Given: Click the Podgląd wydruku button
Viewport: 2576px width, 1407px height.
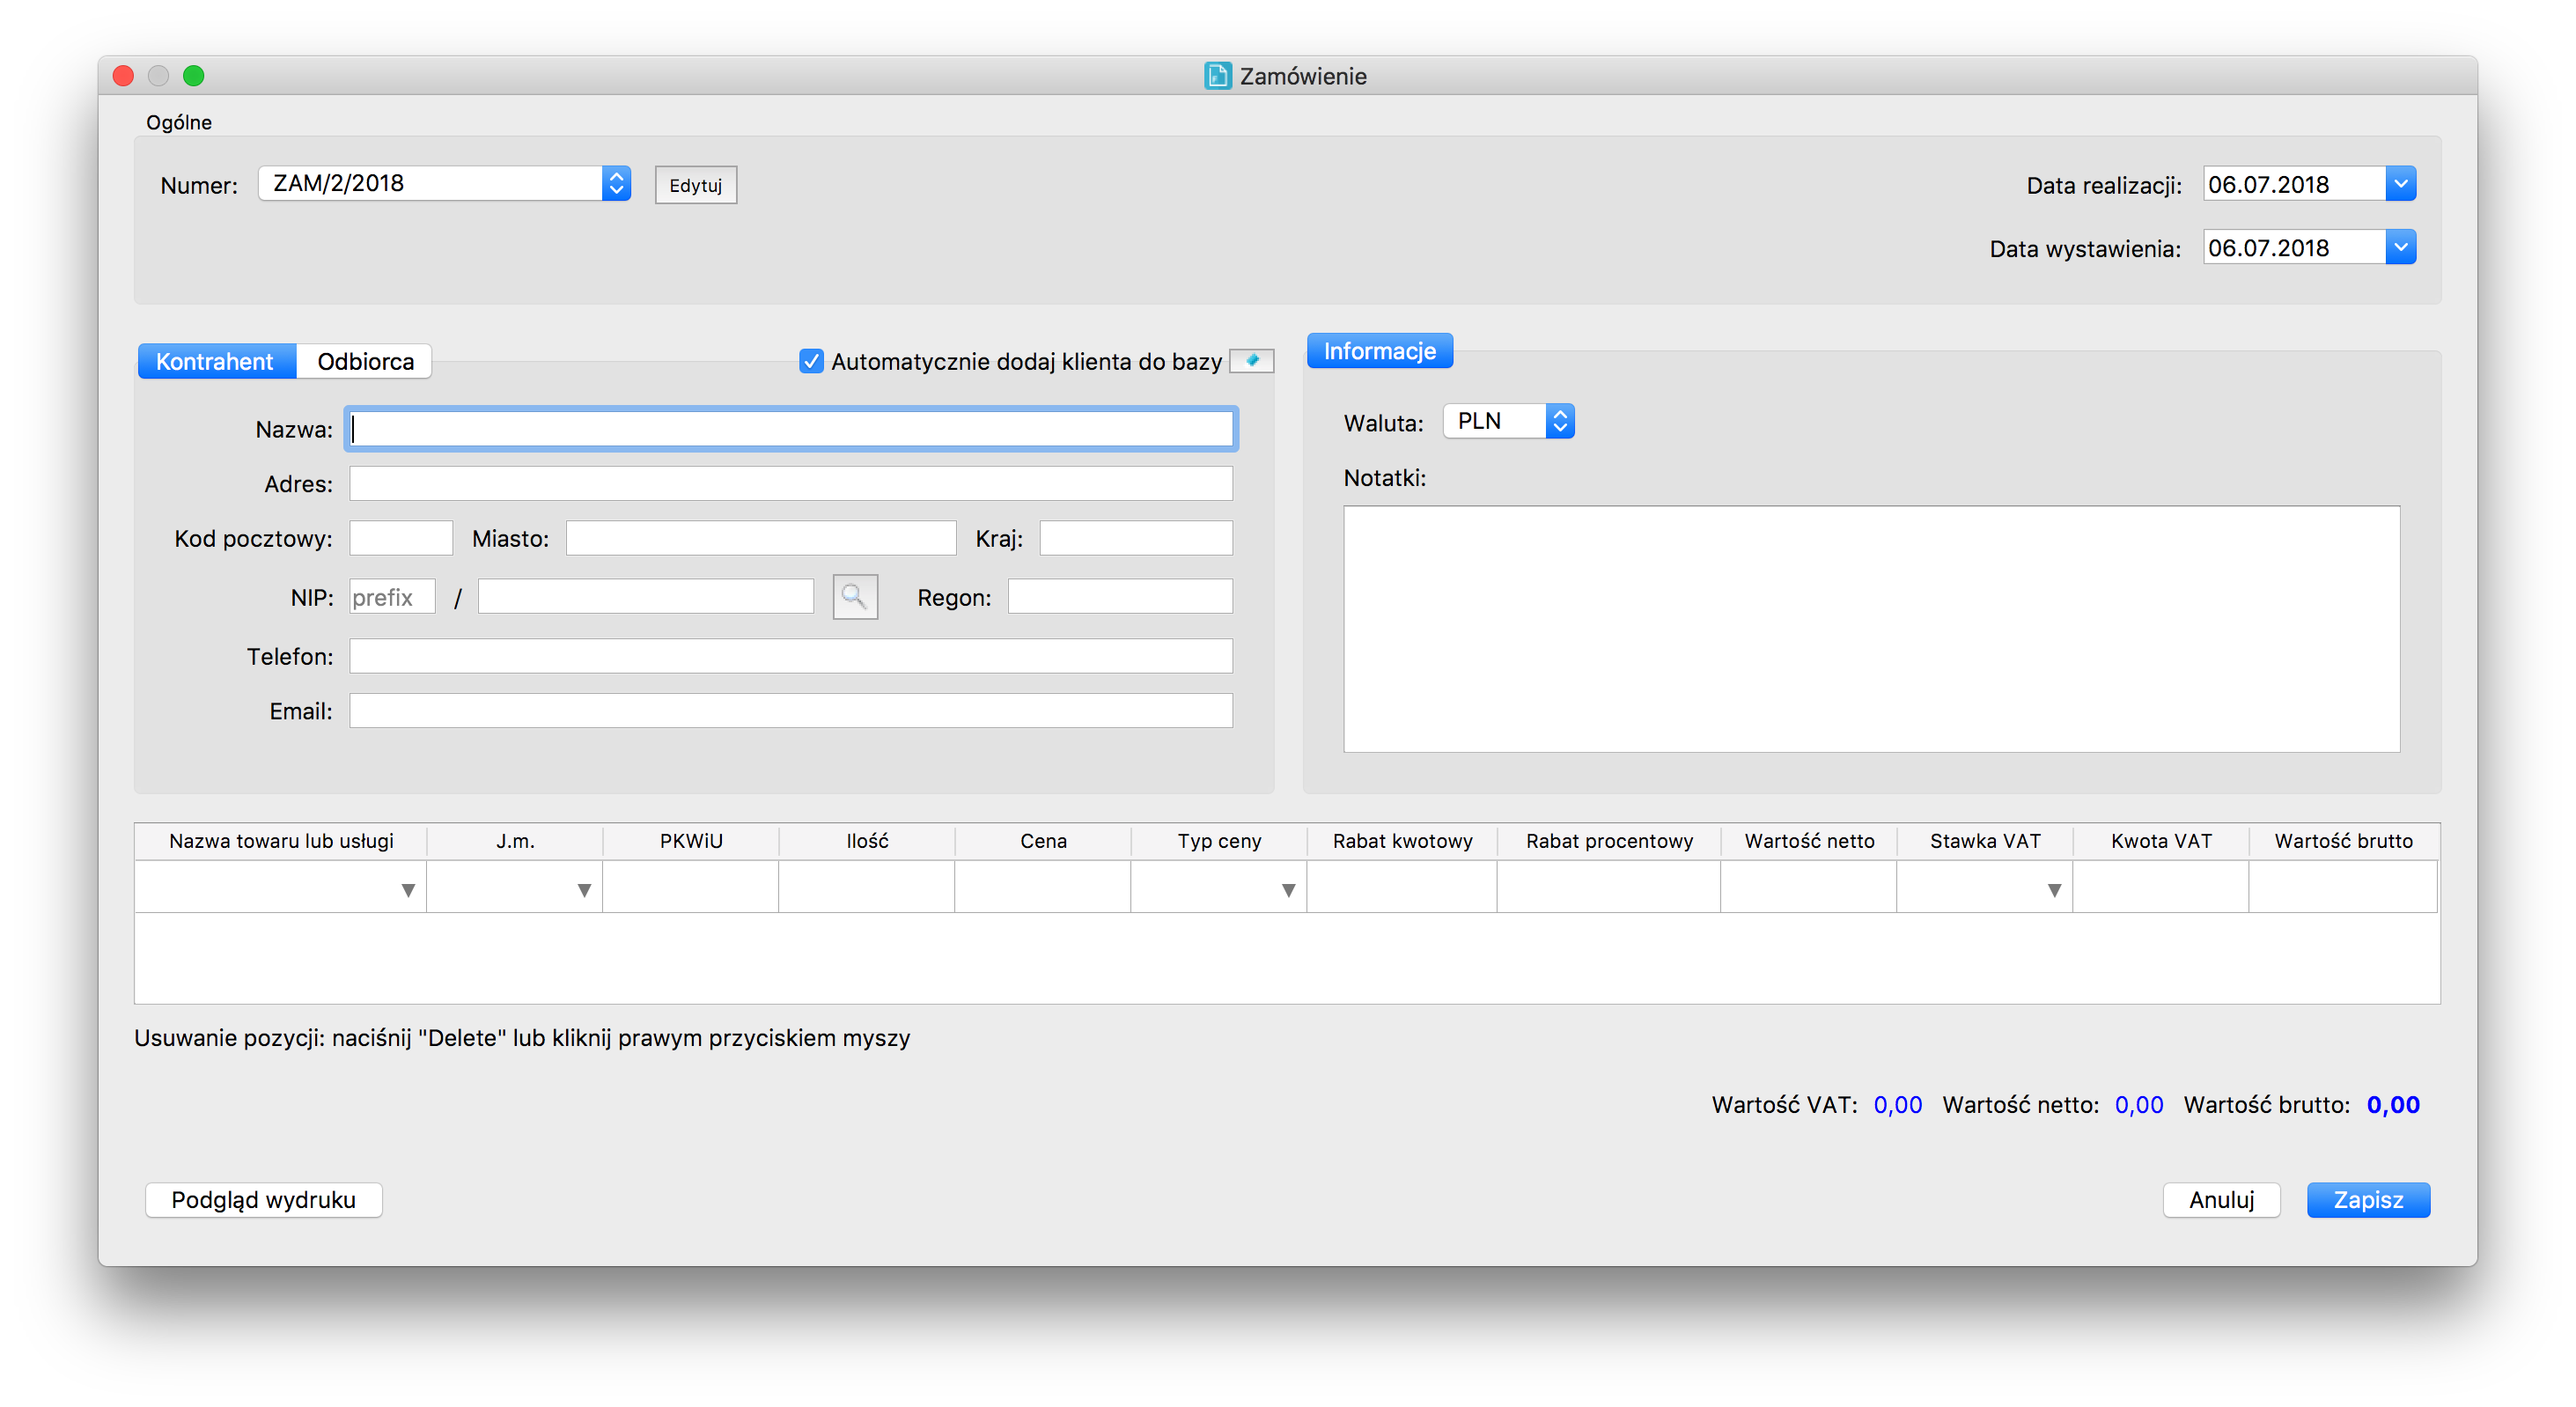Looking at the screenshot, I should [263, 1199].
